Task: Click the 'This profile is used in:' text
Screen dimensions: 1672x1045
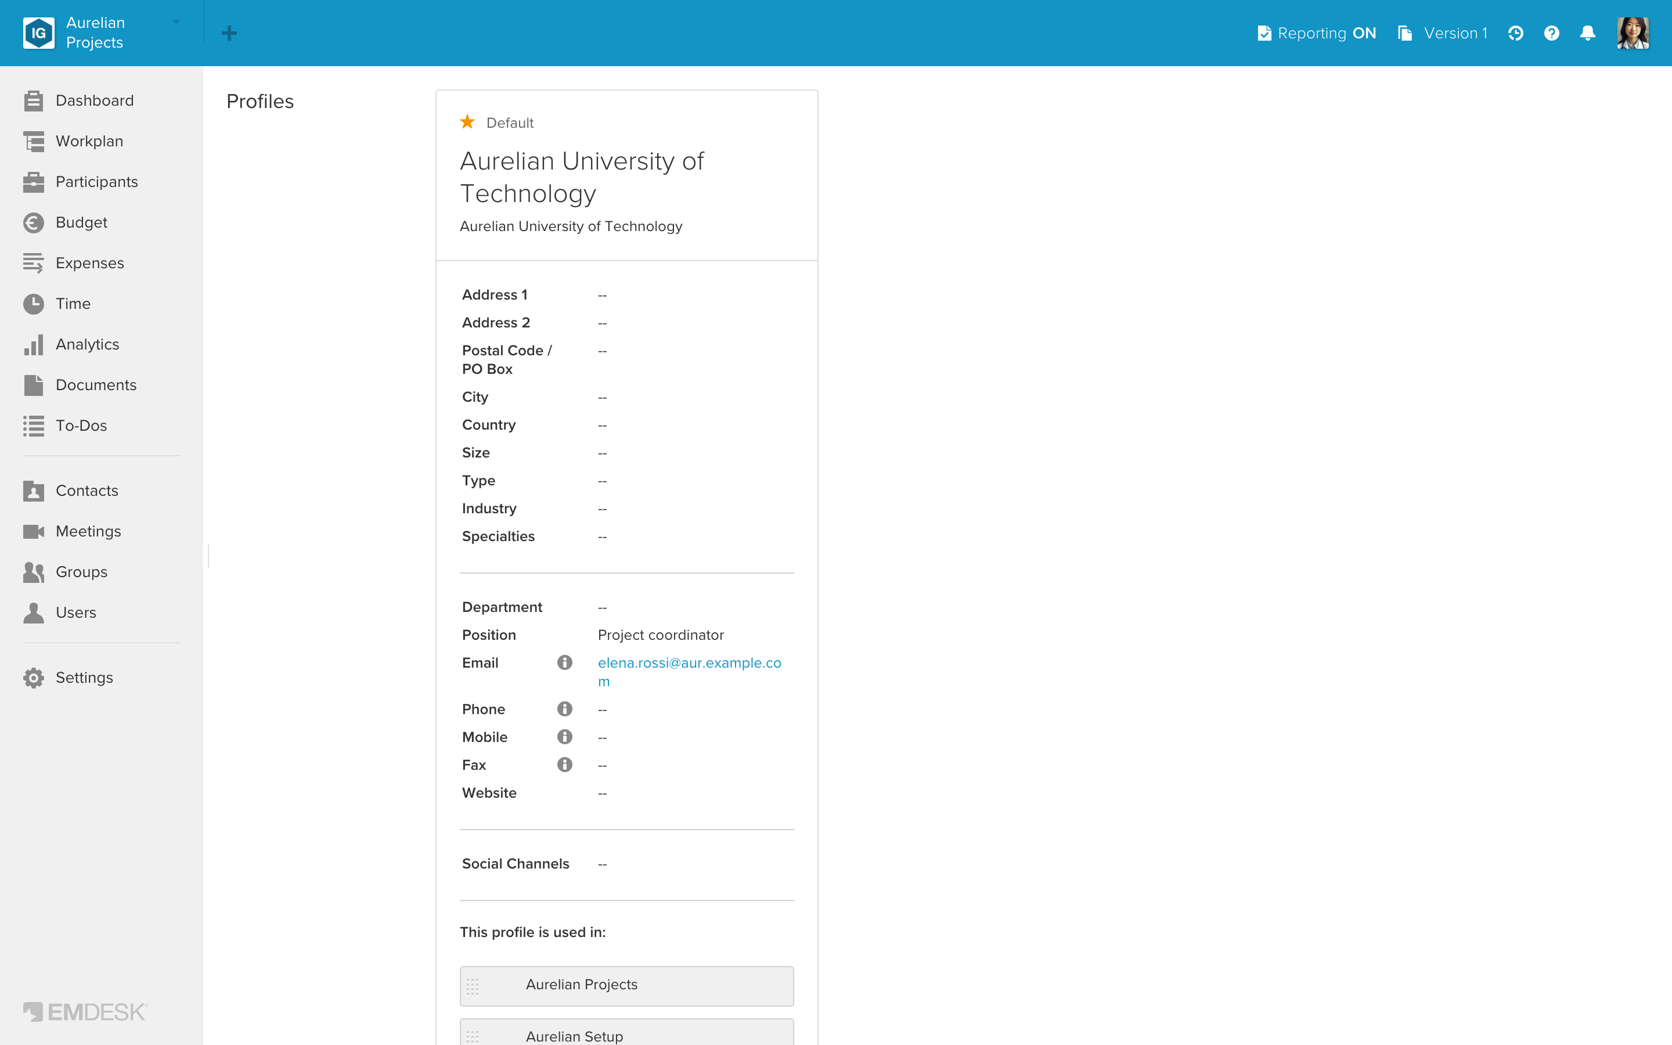Action: (533, 932)
